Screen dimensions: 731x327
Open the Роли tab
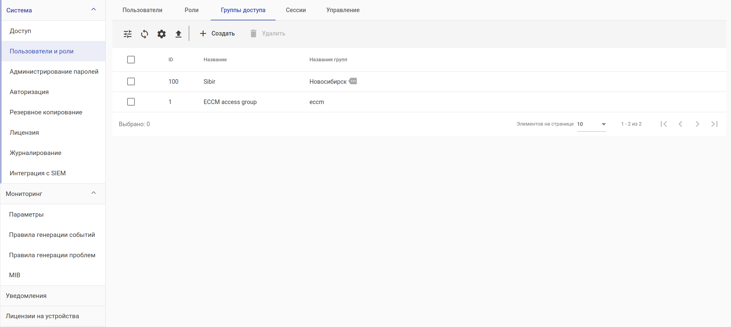coord(192,10)
